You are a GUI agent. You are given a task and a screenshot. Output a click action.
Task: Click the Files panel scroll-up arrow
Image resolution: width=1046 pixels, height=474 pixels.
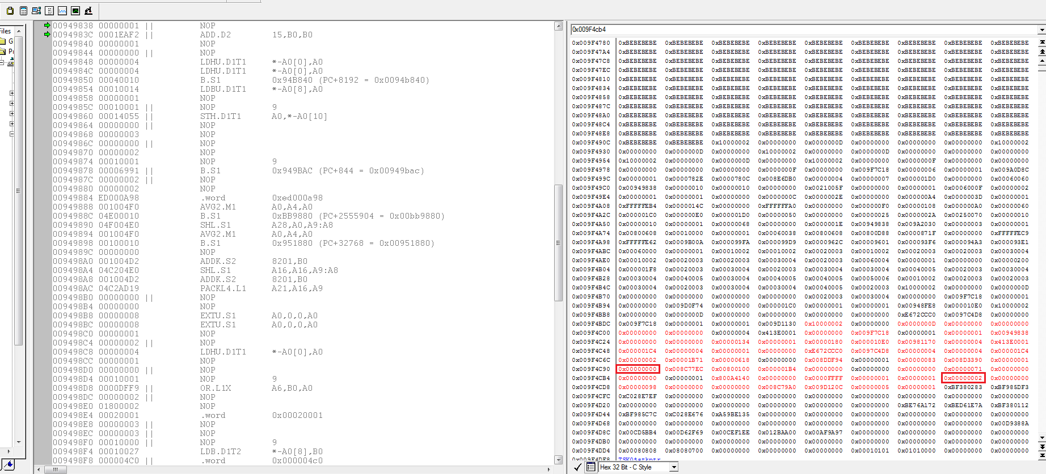19,31
